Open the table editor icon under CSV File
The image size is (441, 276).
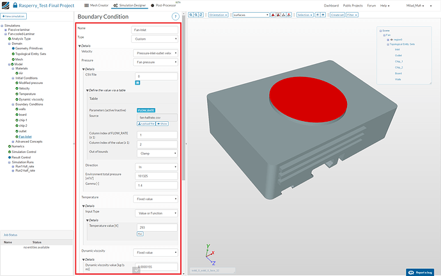point(137,83)
